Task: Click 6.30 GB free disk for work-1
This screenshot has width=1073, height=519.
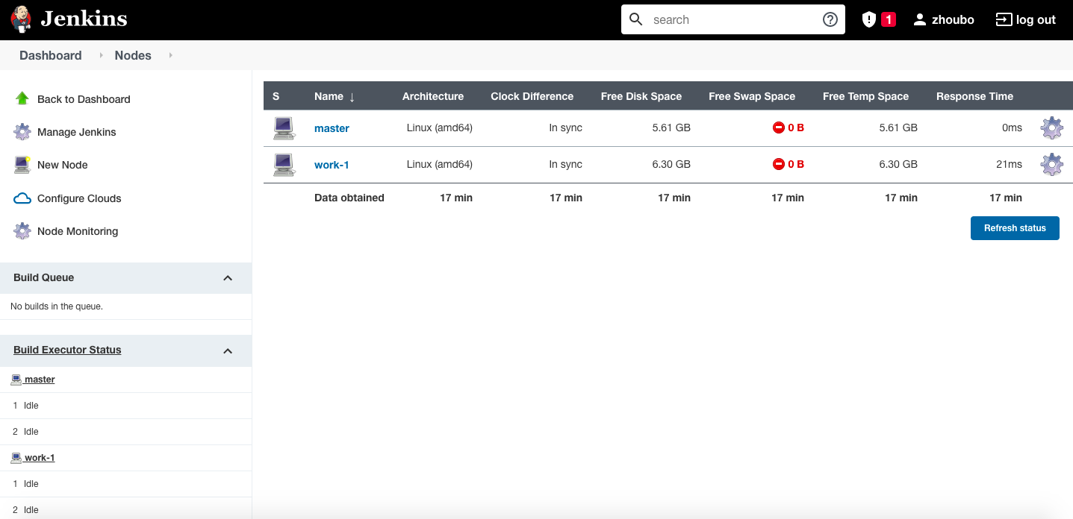Action: [671, 164]
